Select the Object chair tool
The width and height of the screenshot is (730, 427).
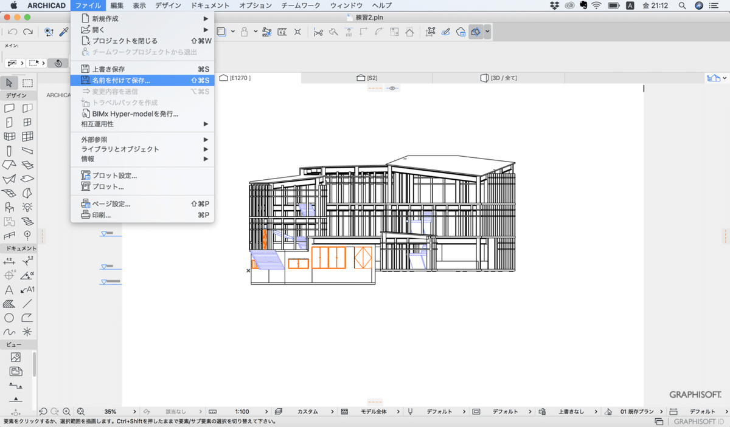[x=9, y=207]
